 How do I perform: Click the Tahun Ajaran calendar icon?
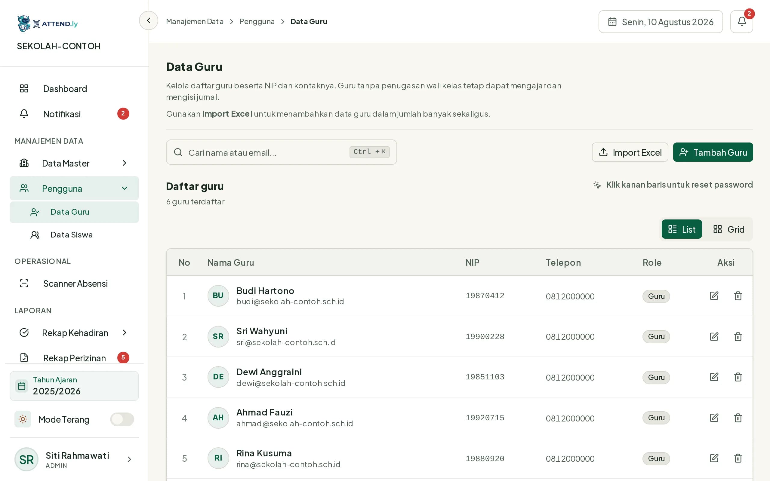click(22, 386)
